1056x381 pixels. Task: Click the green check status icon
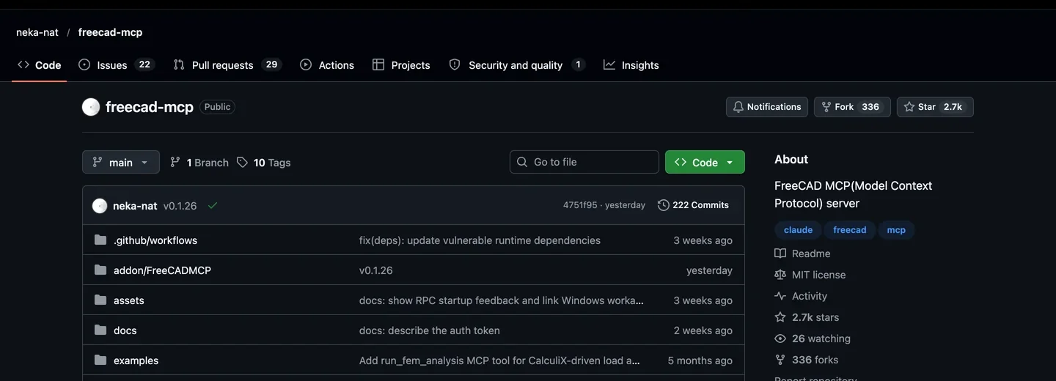click(213, 206)
